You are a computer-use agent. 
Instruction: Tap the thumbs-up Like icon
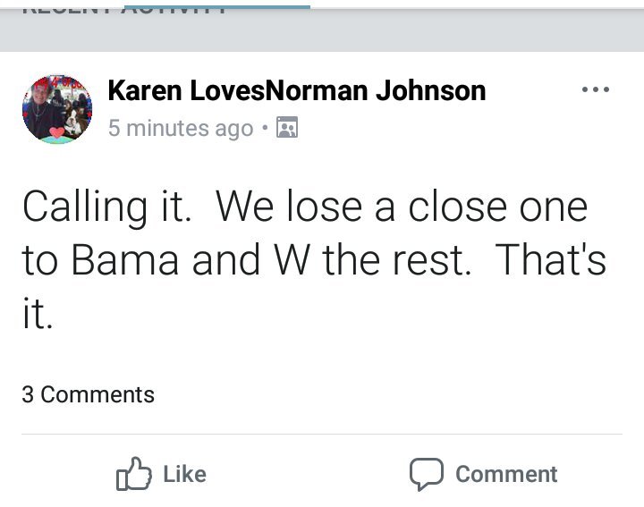[x=134, y=474]
